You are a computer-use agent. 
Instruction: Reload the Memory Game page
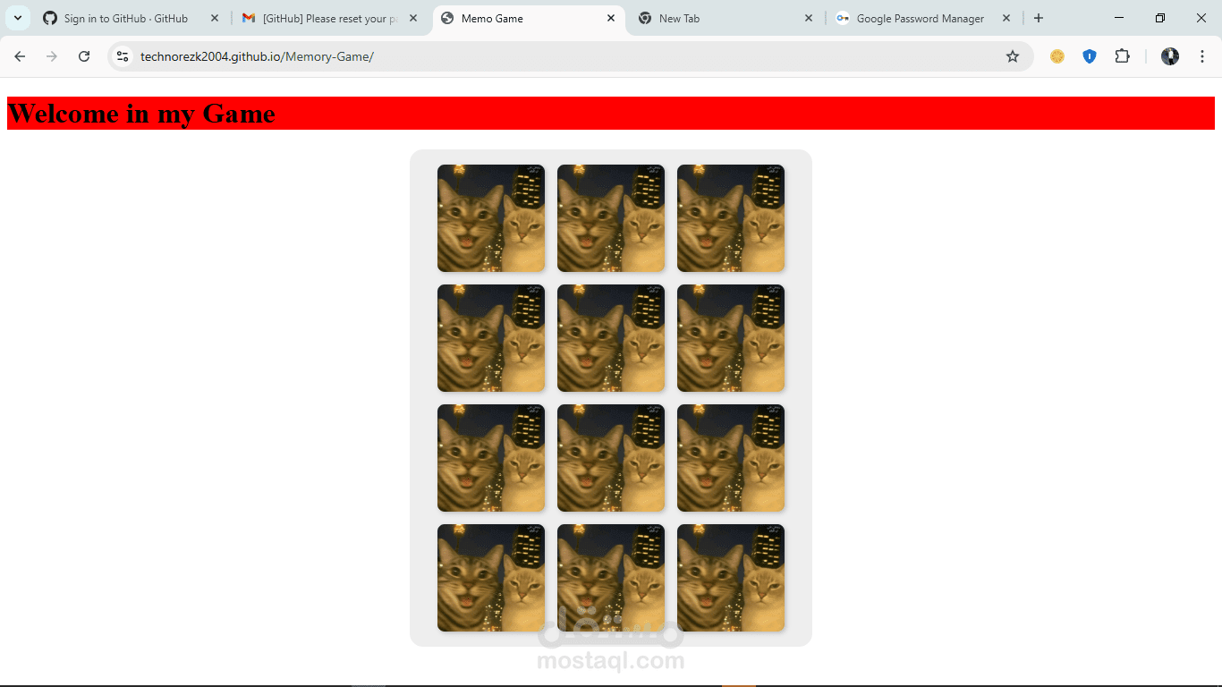coord(84,55)
